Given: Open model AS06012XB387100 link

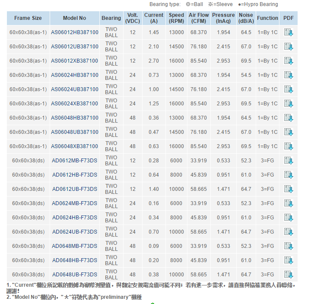Looking at the screenshot, I should click(75, 61).
